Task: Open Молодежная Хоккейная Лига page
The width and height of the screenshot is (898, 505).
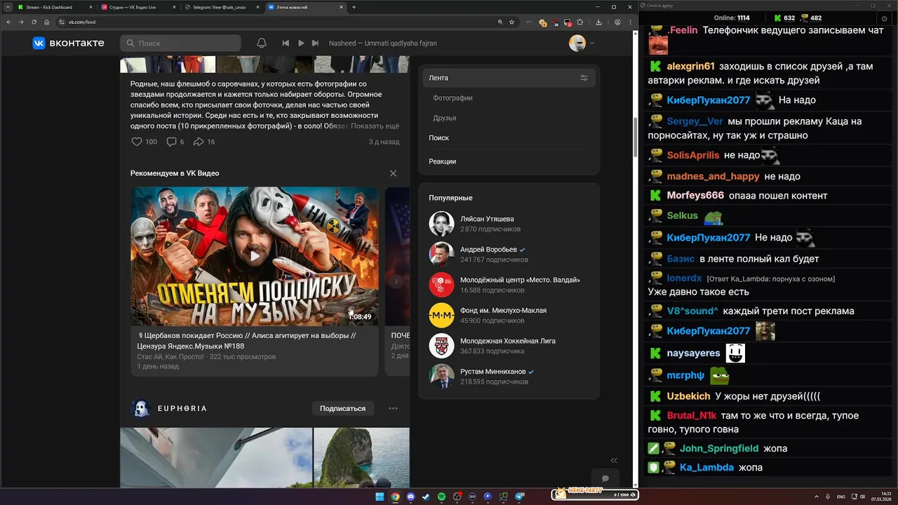Action: pyautogui.click(x=508, y=341)
